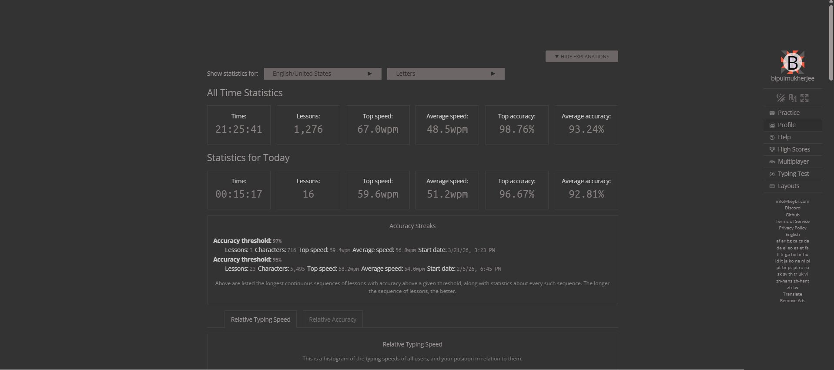Click the Remove Ads link

pyautogui.click(x=792, y=301)
